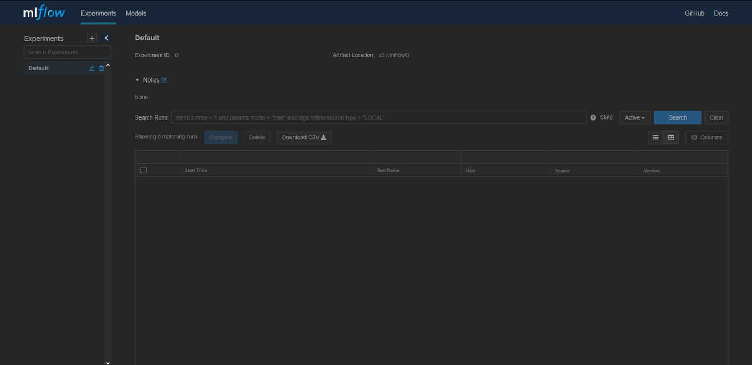Screen dimensions: 752x365
Task: Clear the run search with Clear
Action: click(716, 117)
